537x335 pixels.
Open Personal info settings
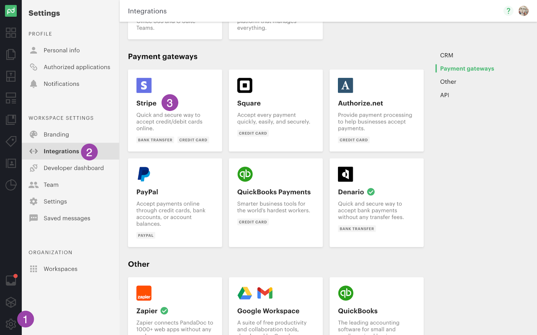point(70,50)
